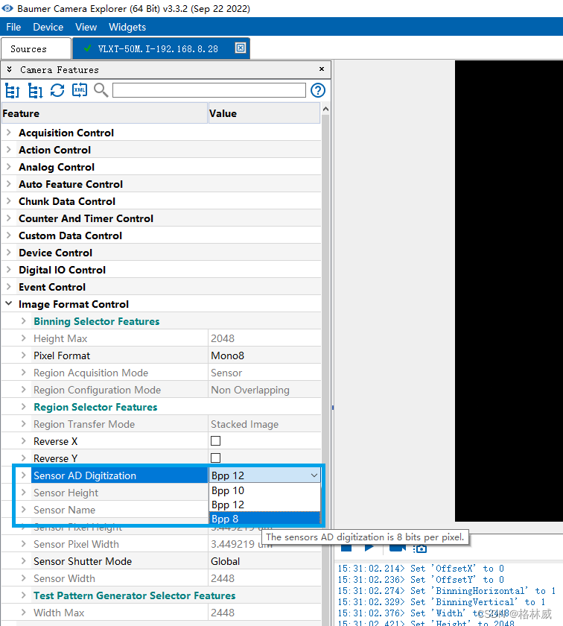The width and height of the screenshot is (563, 626).
Task: Collapse the Camera Features panel with double chevron
Action: pyautogui.click(x=9, y=69)
